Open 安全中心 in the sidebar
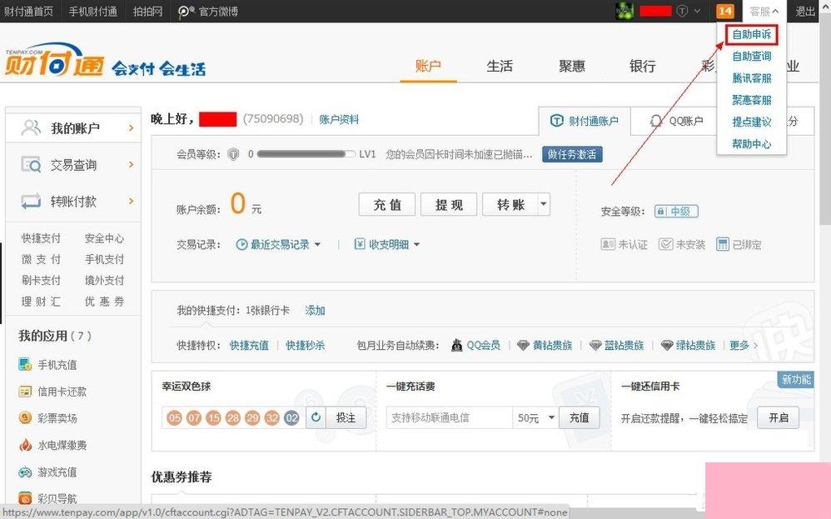 click(x=104, y=238)
